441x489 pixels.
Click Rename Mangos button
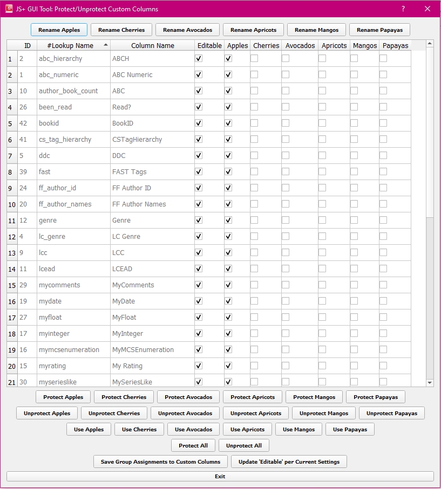coord(316,30)
